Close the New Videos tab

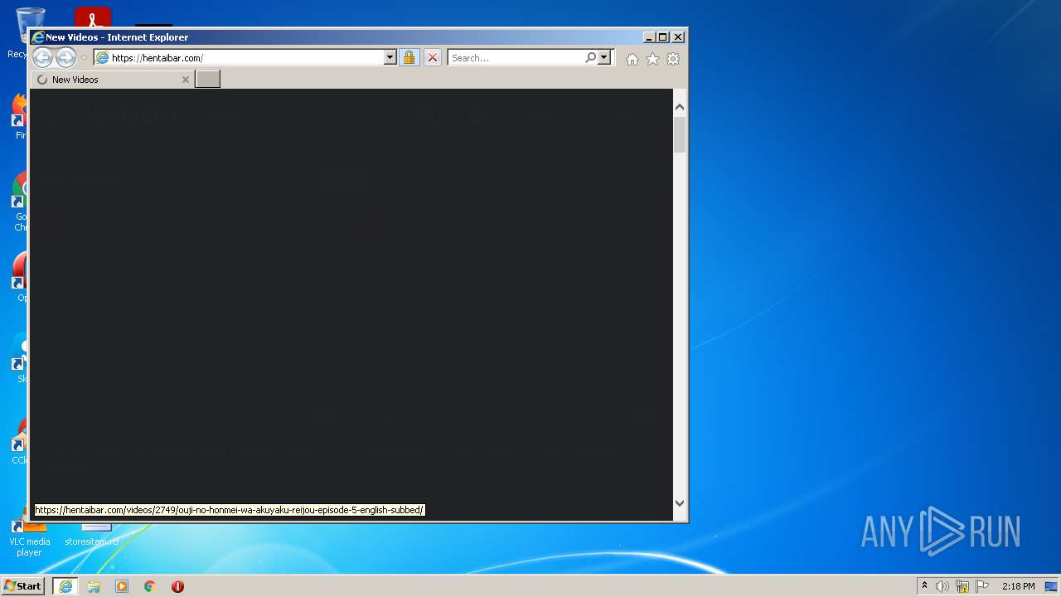[x=186, y=80]
